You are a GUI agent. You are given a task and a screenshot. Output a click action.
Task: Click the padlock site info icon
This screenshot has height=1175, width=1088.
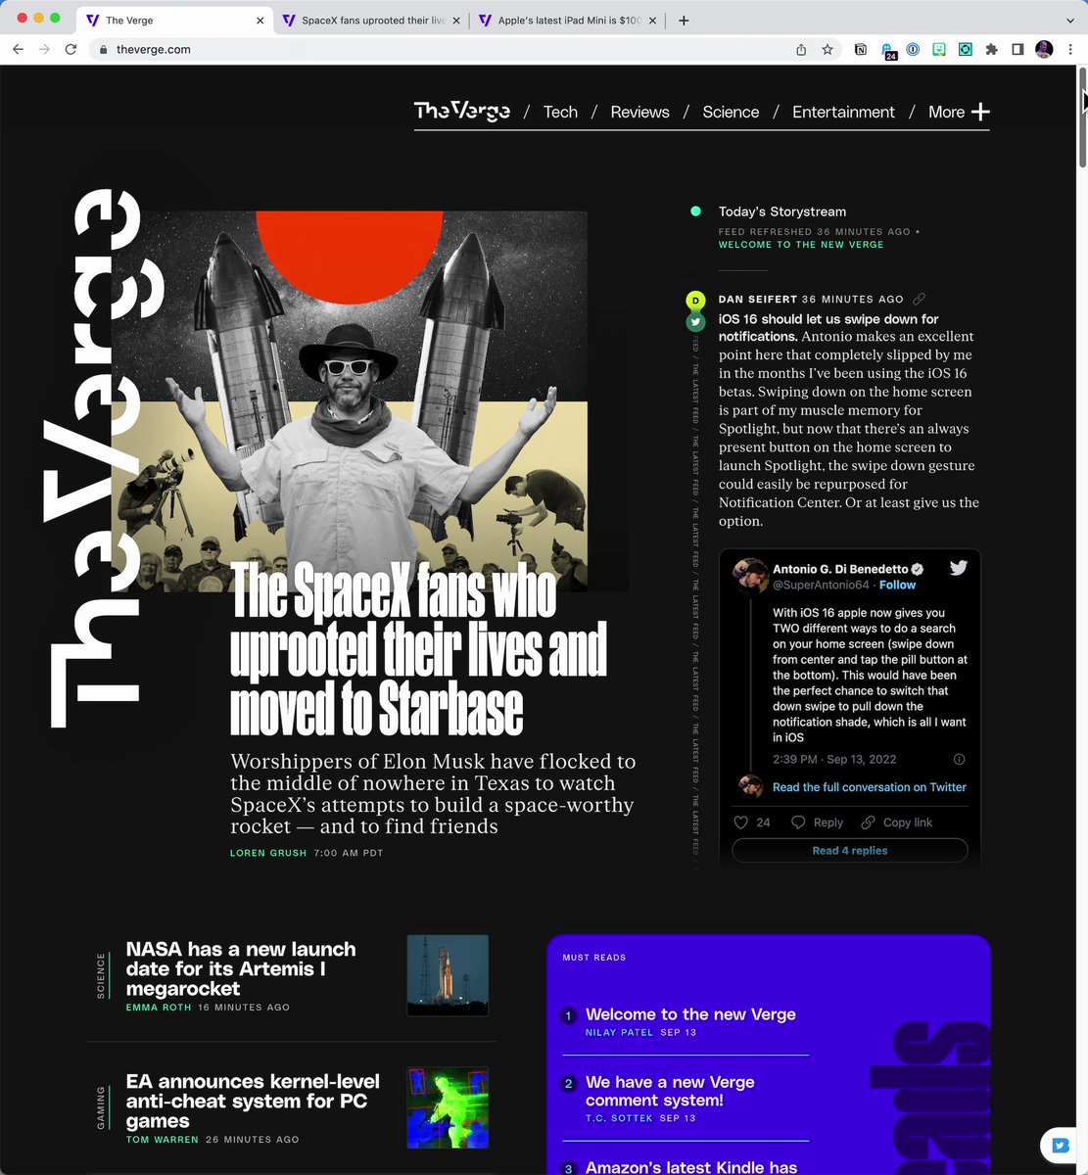tap(103, 49)
